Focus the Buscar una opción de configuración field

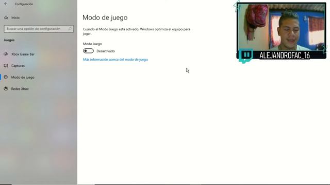(x=39, y=29)
